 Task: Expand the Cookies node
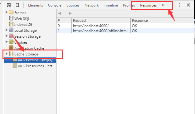coord(7,42)
